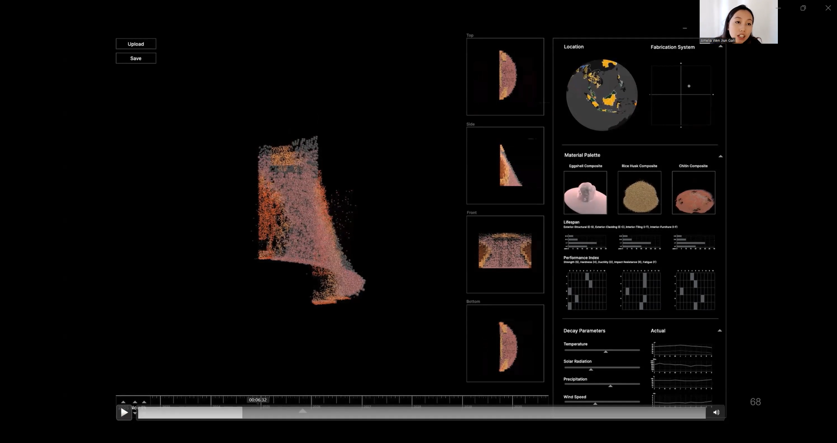837x443 pixels.
Task: Click the Save button
Action: [x=136, y=58]
